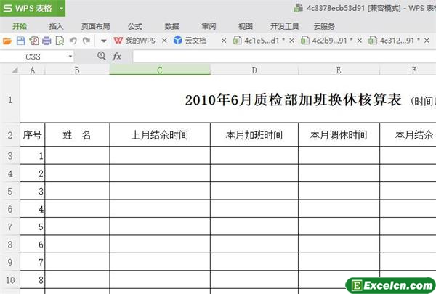The image size is (436, 294).
Task: Click the redo arrow icon
Action: pos(86,41)
